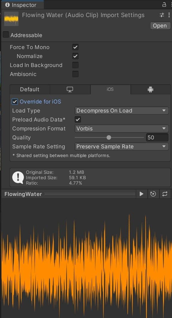Open the preset selector icon

[x=162, y=14]
